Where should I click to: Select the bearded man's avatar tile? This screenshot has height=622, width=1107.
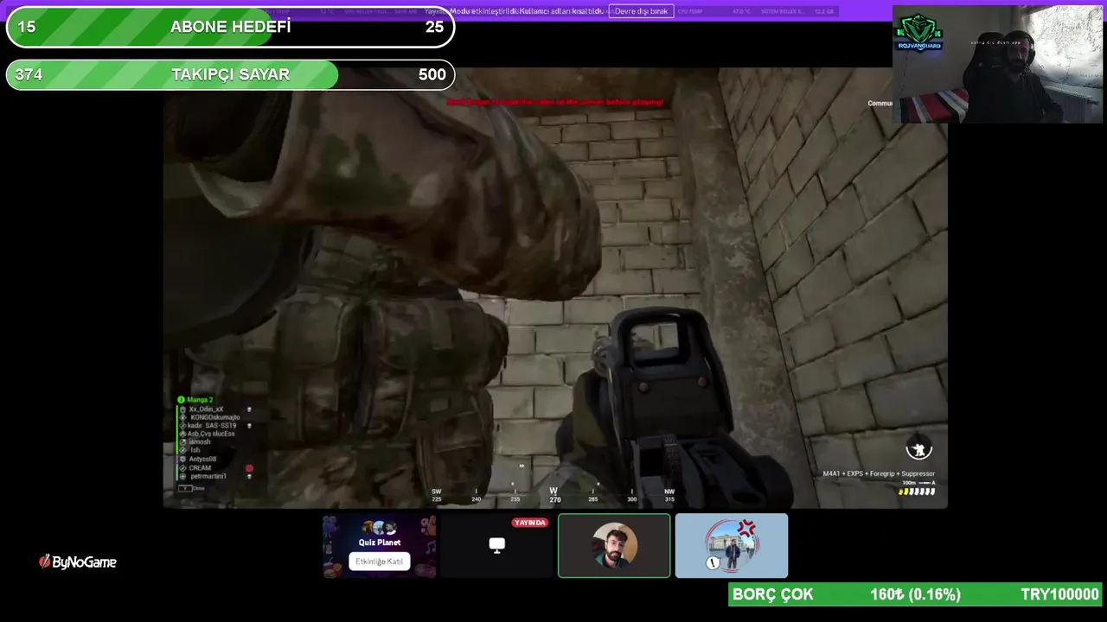614,546
